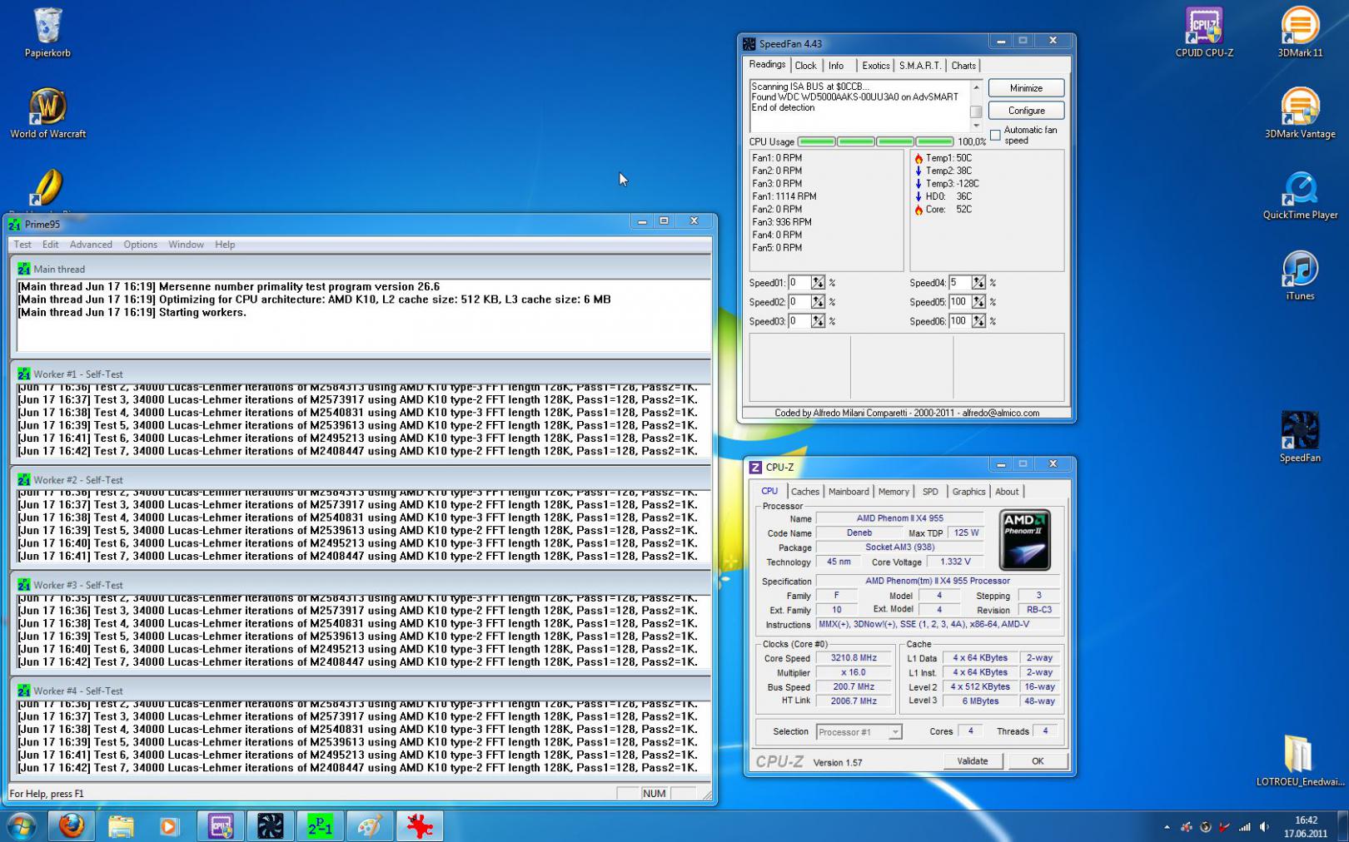Click the Main thread window icon in Prime95
Viewport: 1349px width, 842px height.
[x=23, y=269]
